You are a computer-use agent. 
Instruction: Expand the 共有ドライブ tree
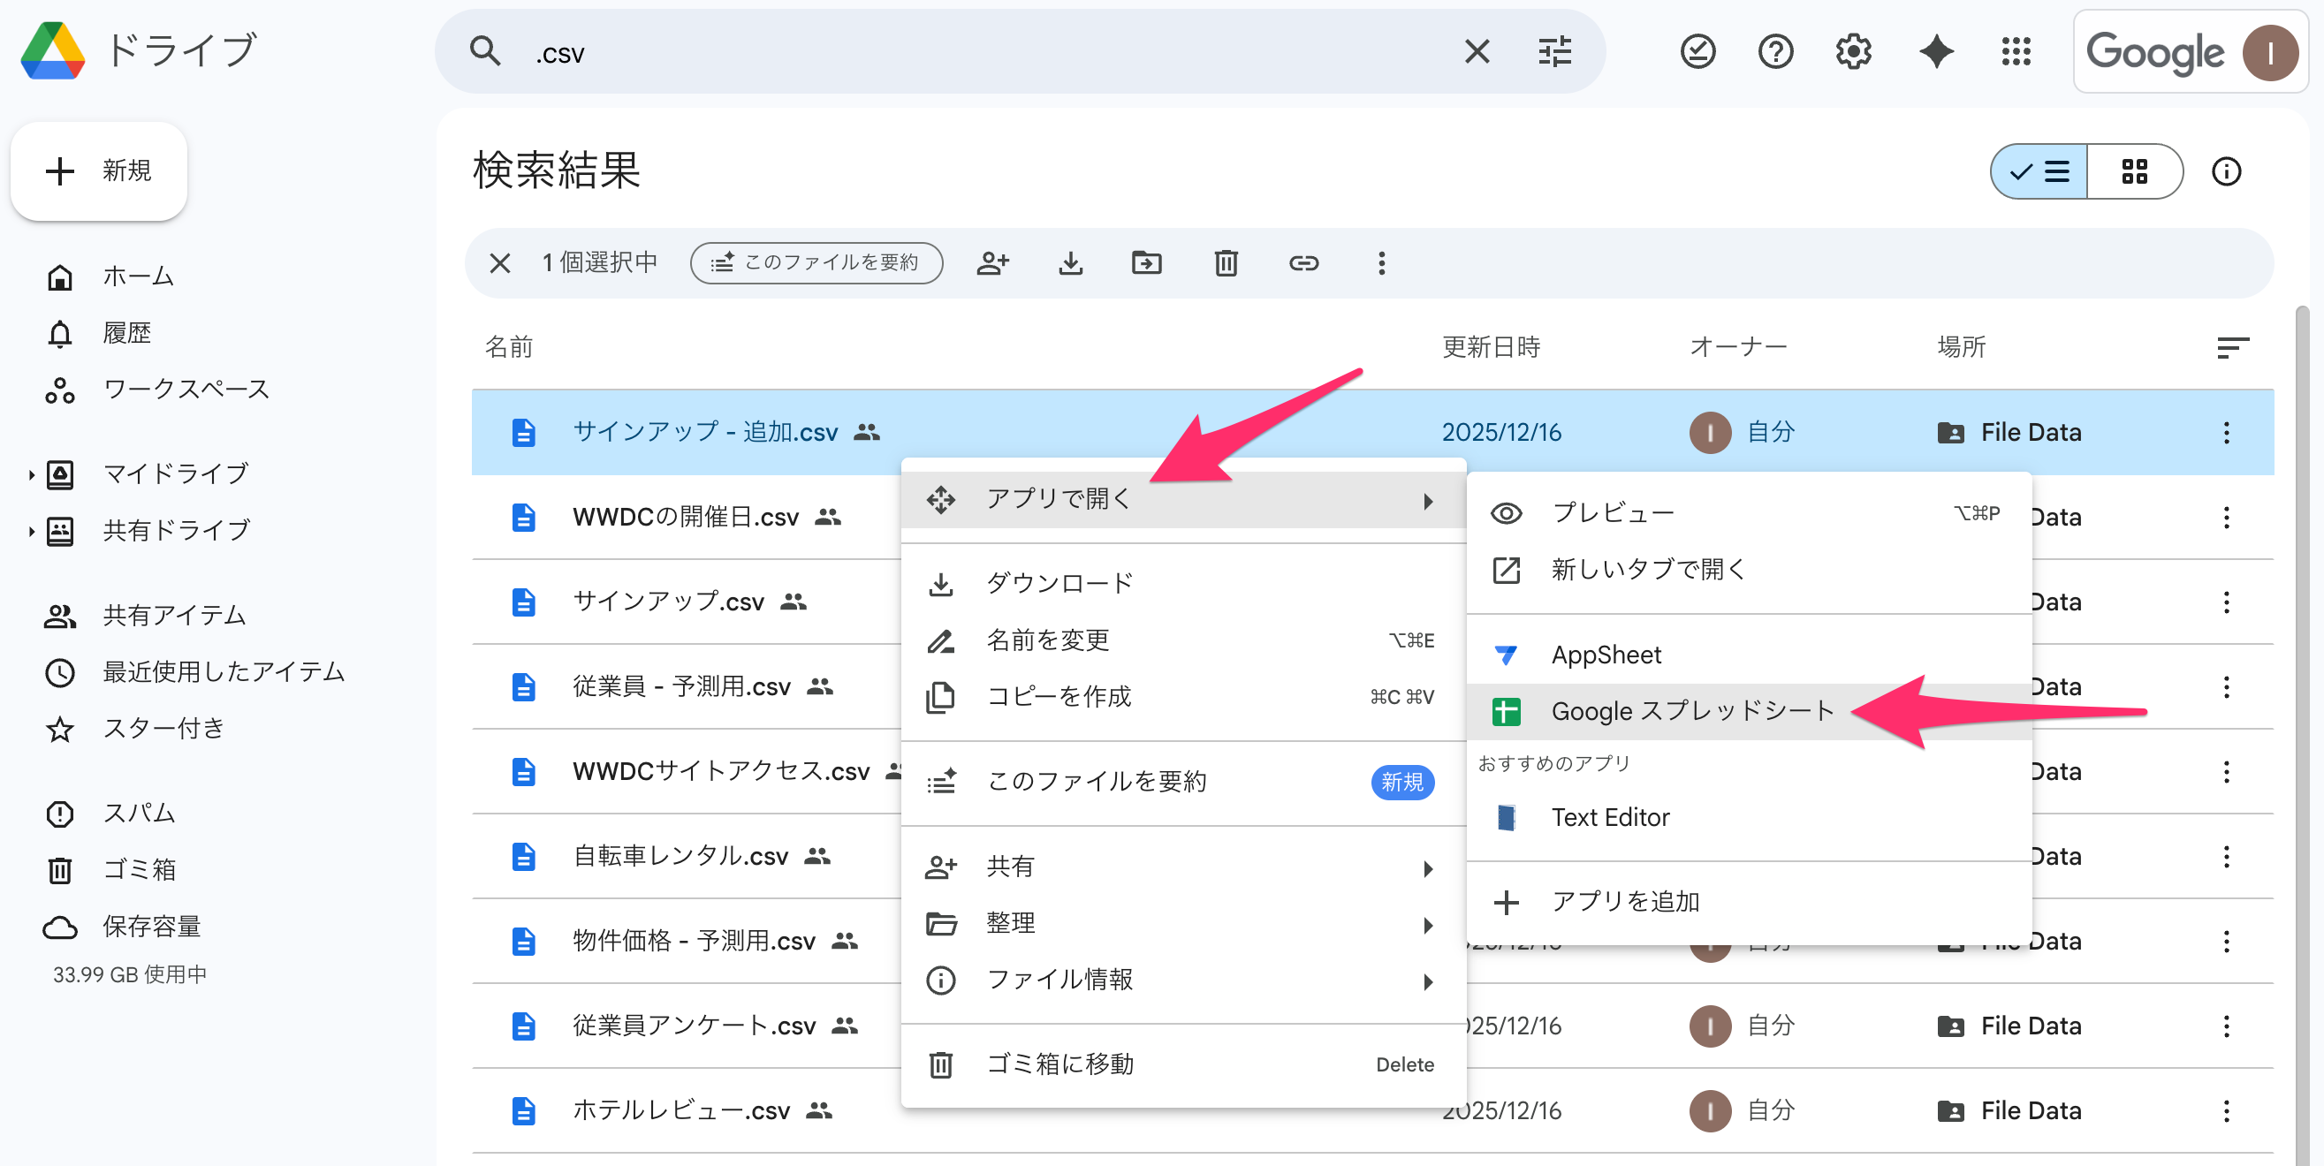tap(32, 531)
